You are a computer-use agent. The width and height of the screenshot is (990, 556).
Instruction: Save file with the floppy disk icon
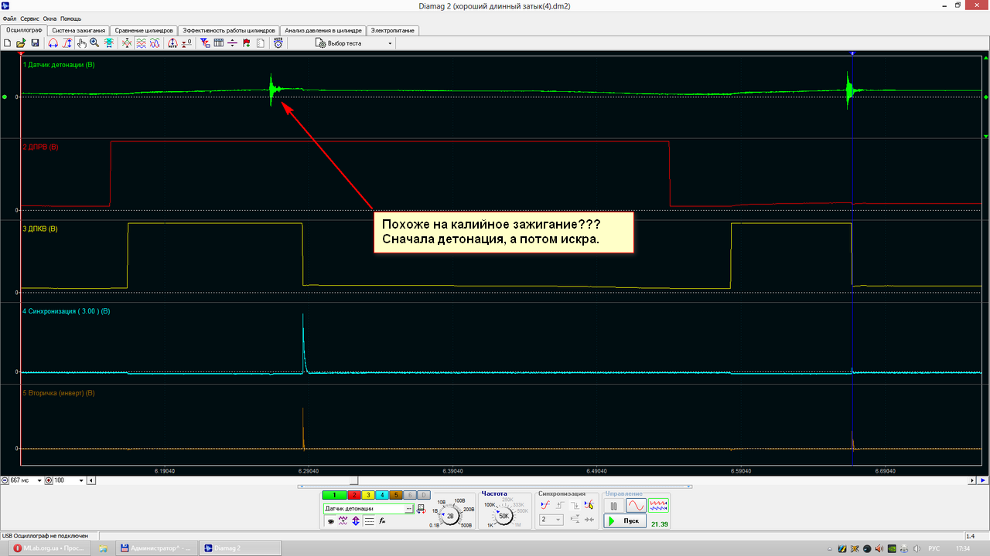(x=35, y=43)
